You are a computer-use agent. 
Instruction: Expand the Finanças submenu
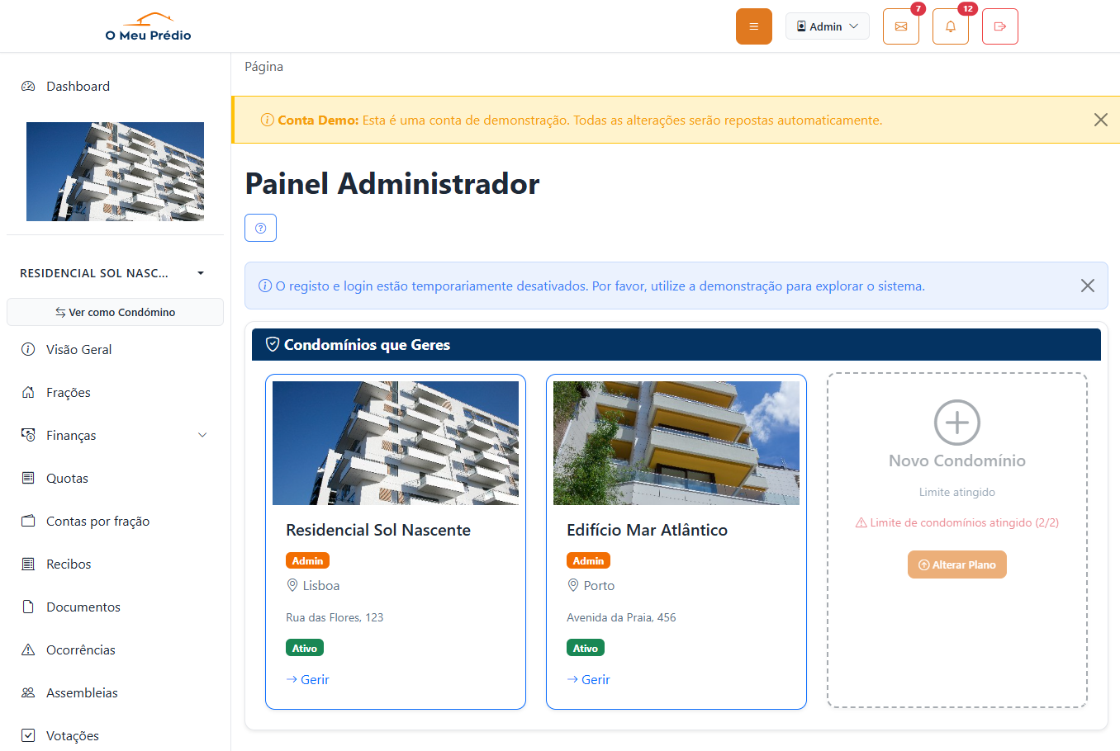(x=202, y=435)
